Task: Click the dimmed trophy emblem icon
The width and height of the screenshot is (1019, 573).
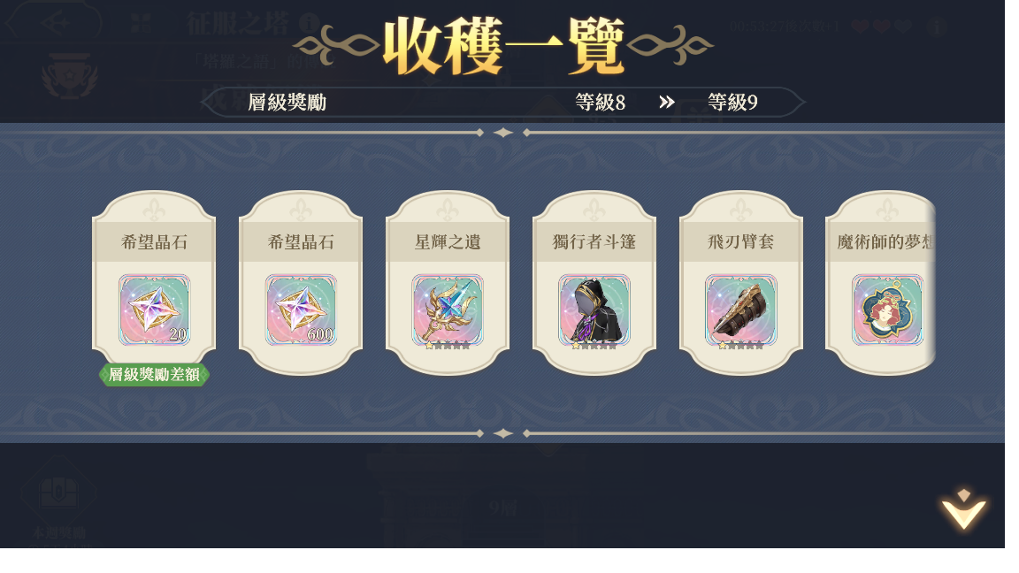Action: [x=70, y=77]
